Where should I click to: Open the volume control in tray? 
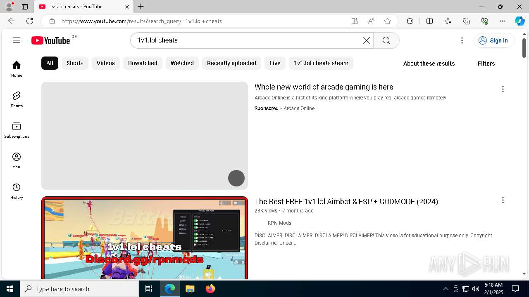476,289
